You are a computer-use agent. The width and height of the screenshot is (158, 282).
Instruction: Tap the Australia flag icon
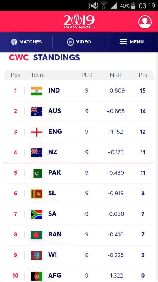(37, 112)
